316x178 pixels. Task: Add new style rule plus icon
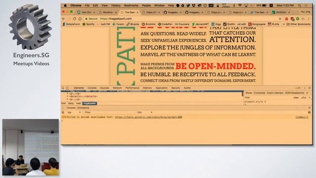click(x=310, y=97)
